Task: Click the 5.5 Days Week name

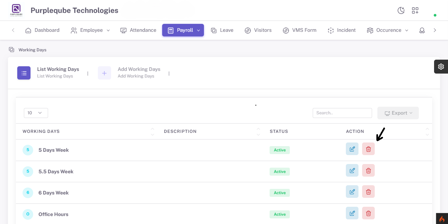Action: (56, 172)
